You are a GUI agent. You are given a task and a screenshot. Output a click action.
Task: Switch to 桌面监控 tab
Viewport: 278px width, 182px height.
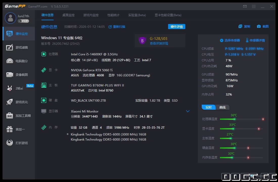[x=68, y=15]
